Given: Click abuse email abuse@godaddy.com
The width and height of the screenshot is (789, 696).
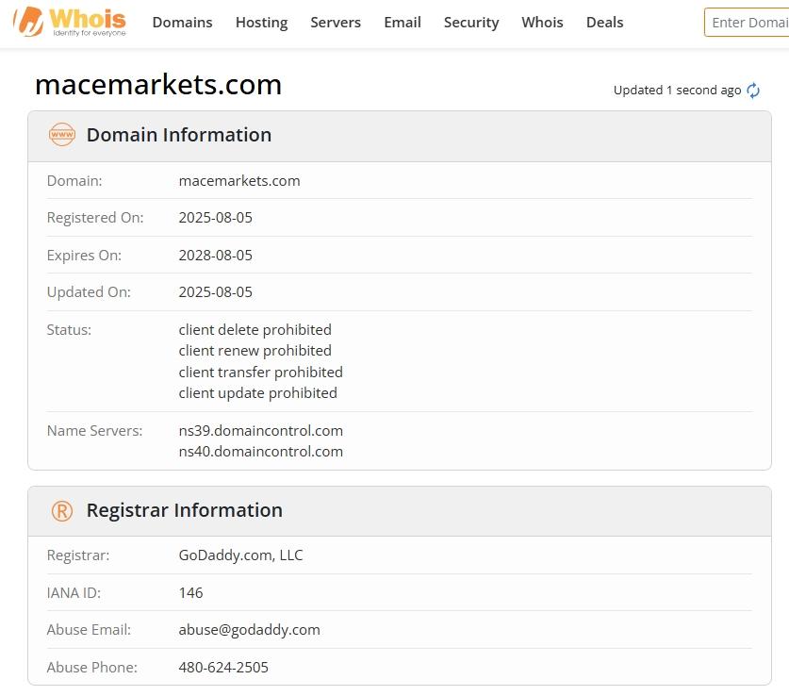Looking at the screenshot, I should [249, 630].
